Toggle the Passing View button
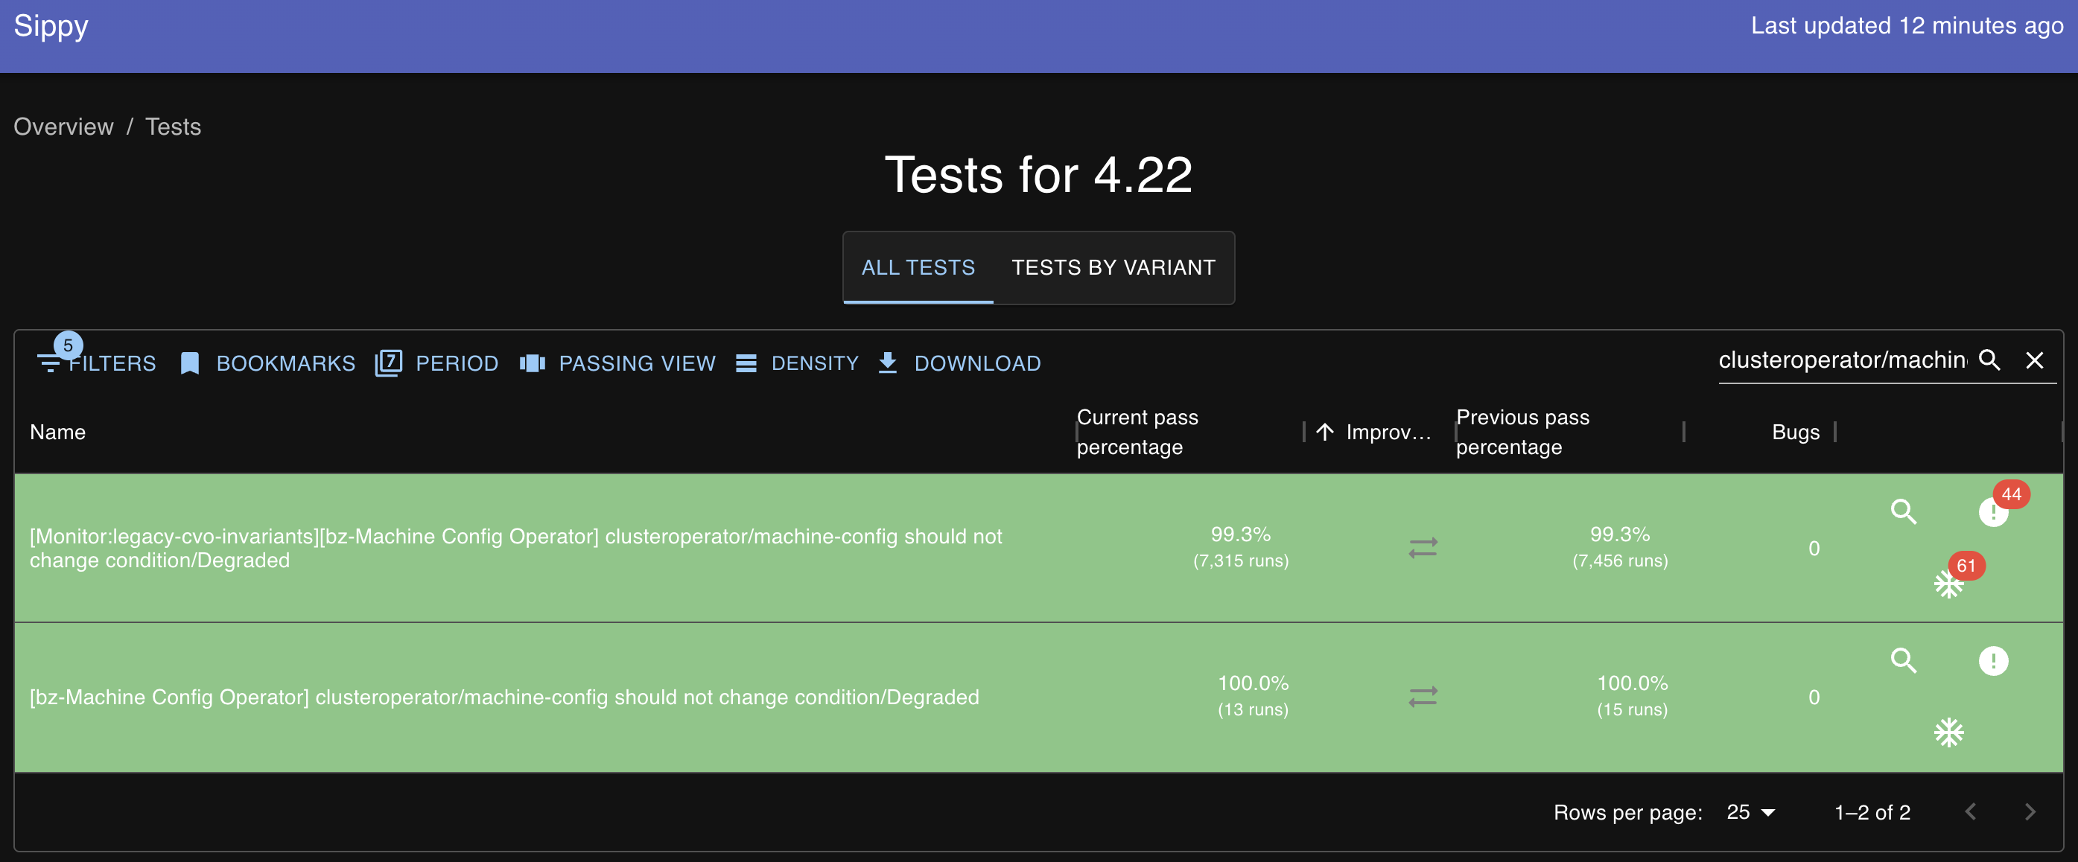The width and height of the screenshot is (2078, 862). pos(617,364)
